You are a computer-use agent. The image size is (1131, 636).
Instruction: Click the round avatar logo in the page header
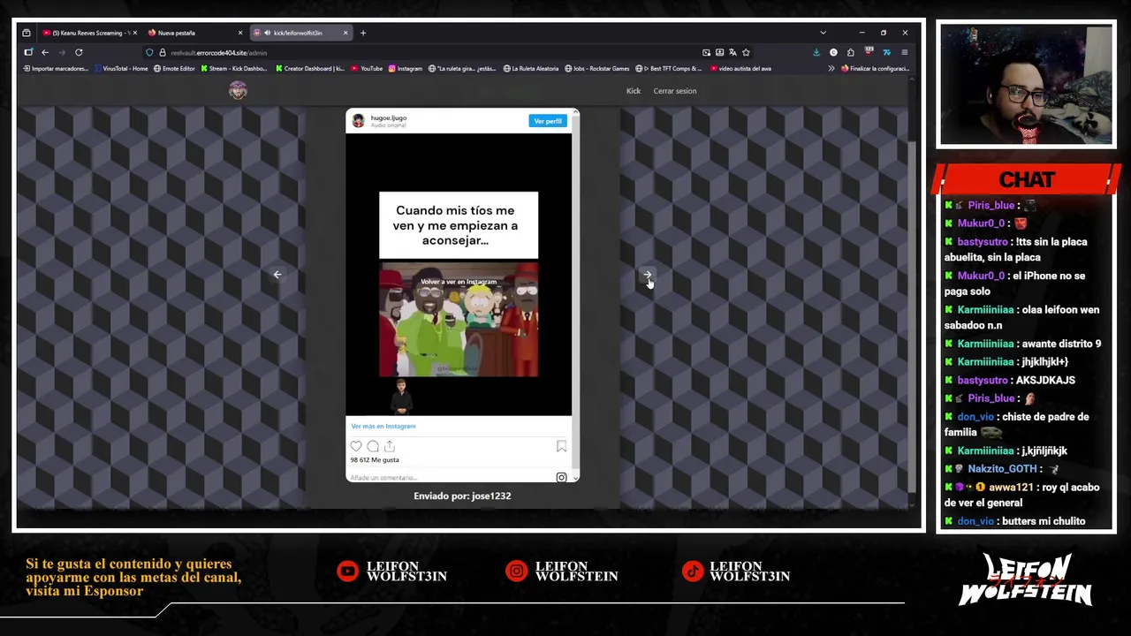tap(238, 90)
